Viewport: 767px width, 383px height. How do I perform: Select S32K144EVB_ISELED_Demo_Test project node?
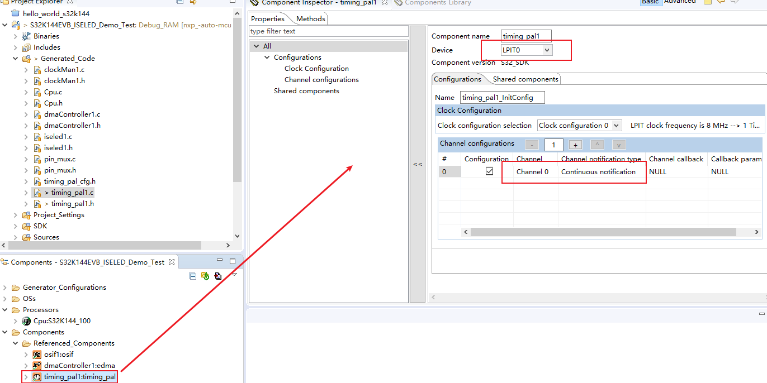[x=83, y=25]
